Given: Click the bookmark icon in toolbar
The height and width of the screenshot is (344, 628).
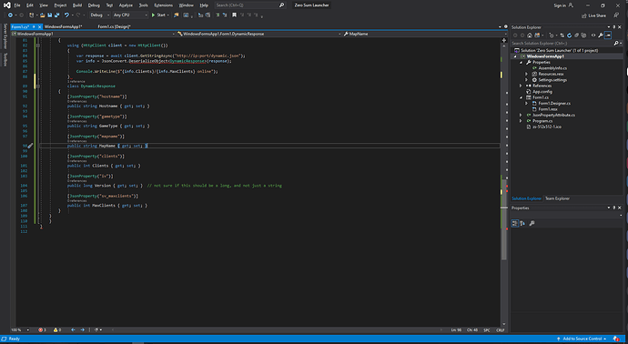Looking at the screenshot, I should click(234, 15).
